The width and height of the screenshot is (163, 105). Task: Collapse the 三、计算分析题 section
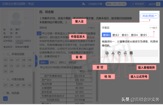[4, 79]
